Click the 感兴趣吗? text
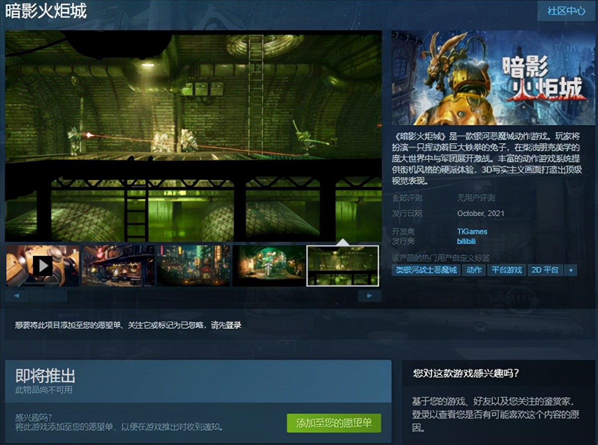Image resolution: width=598 pixels, height=445 pixels. 33,417
